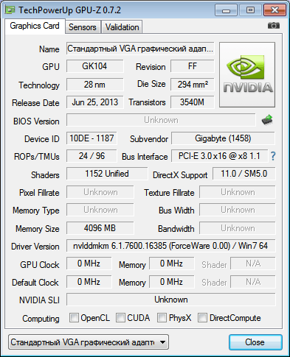Click the Subvendor Gigabyte (1458) field
290x357 pixels.
click(223, 138)
